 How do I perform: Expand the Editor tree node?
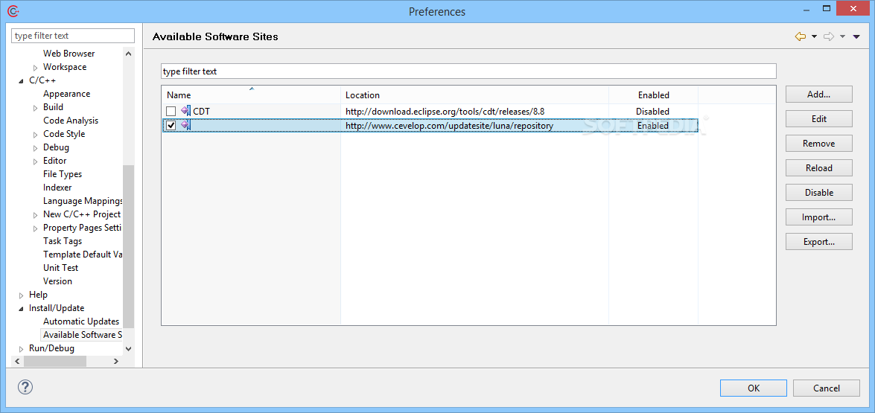tap(36, 161)
